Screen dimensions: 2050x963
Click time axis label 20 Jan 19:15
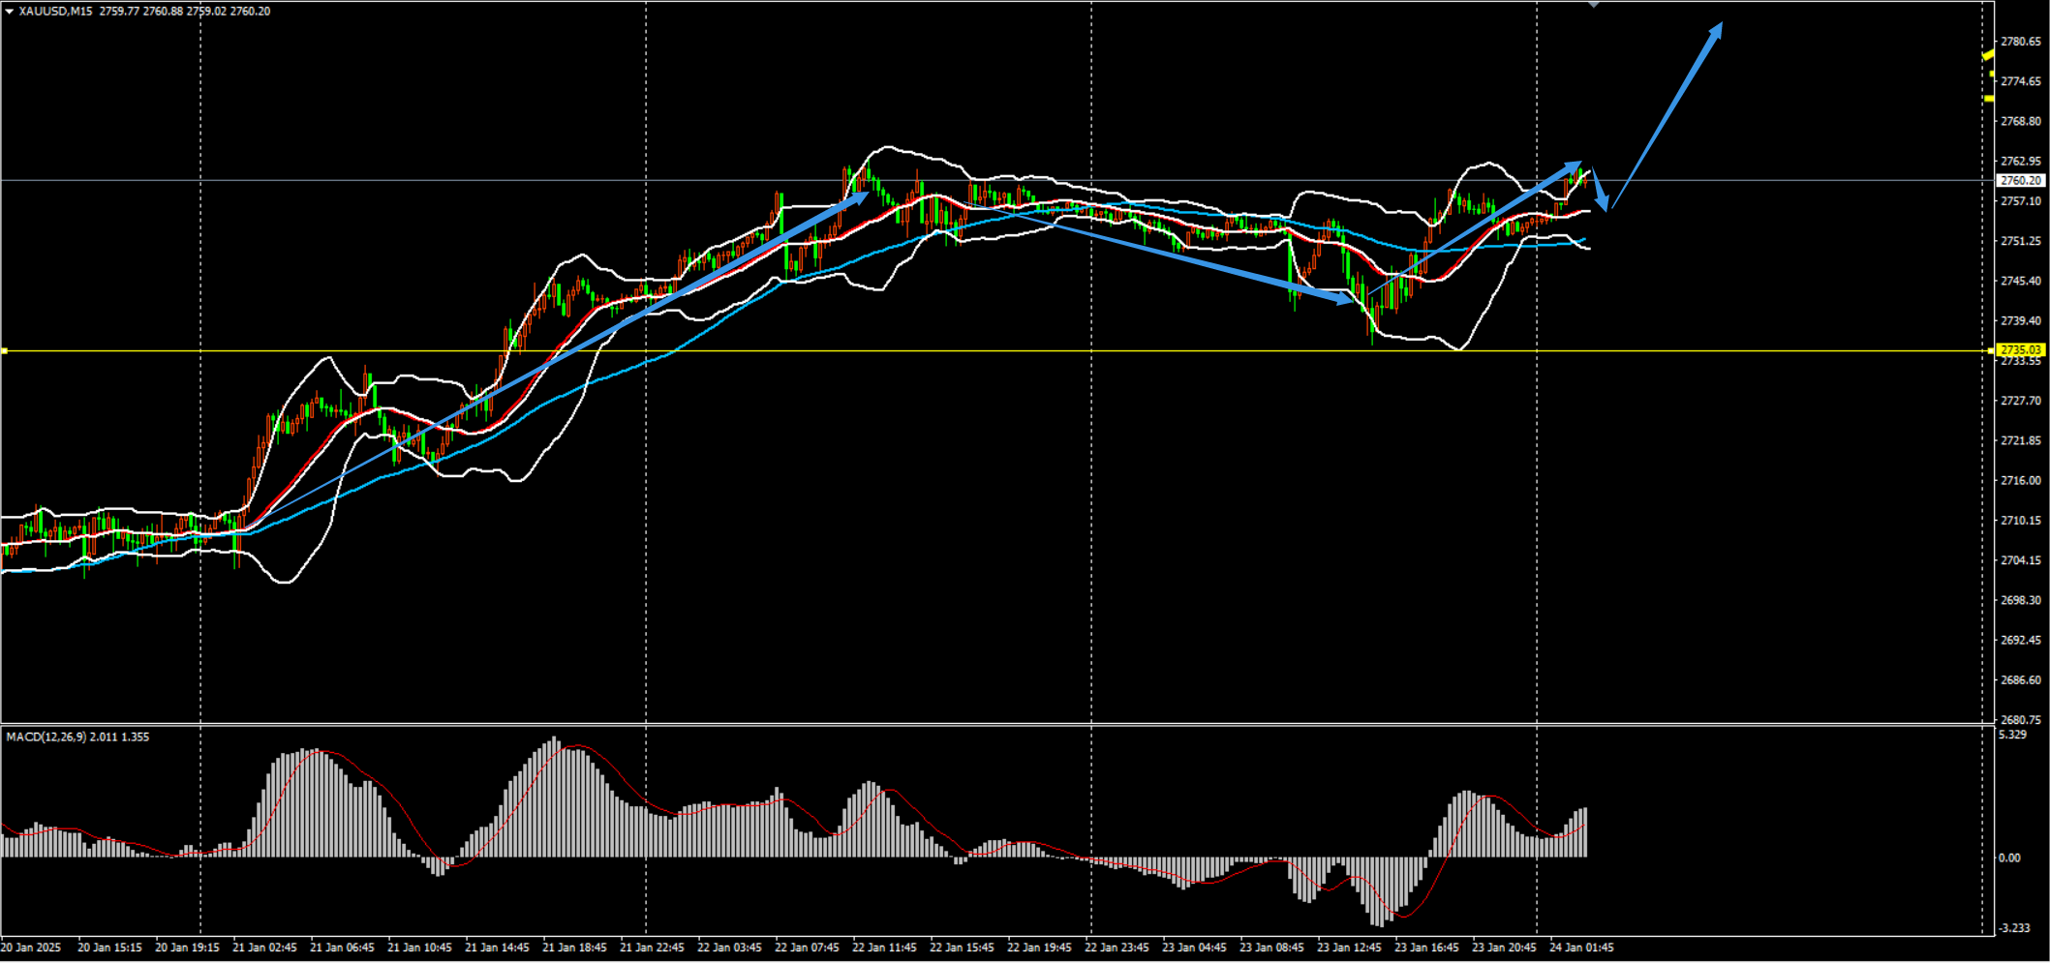click(x=187, y=948)
